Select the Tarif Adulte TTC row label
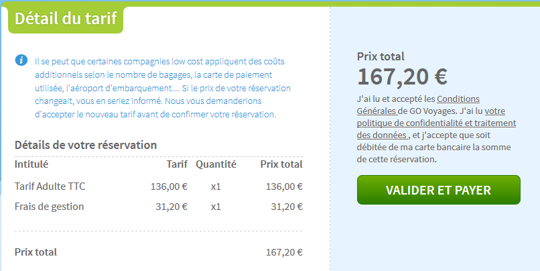Screen dimensions: 540x271 [x=50, y=186]
